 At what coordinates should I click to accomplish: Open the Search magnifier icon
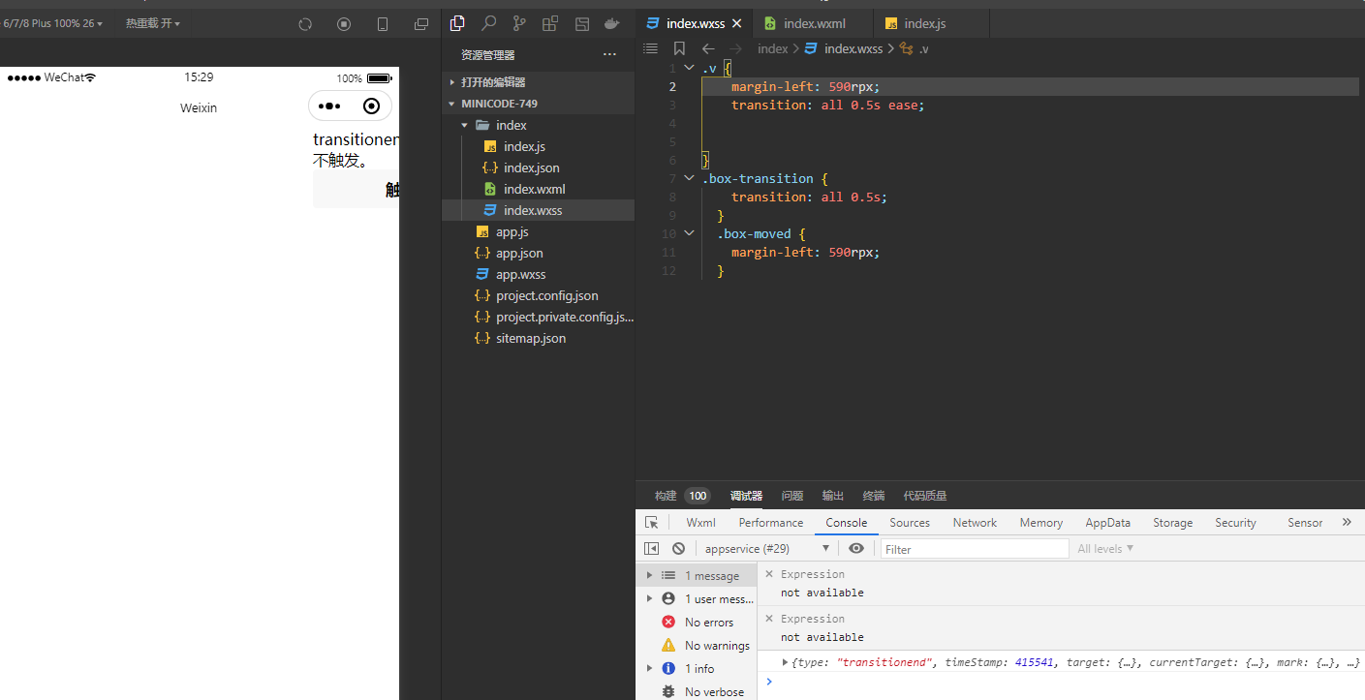point(489,23)
